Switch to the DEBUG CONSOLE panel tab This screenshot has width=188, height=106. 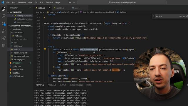click(x=76, y=85)
